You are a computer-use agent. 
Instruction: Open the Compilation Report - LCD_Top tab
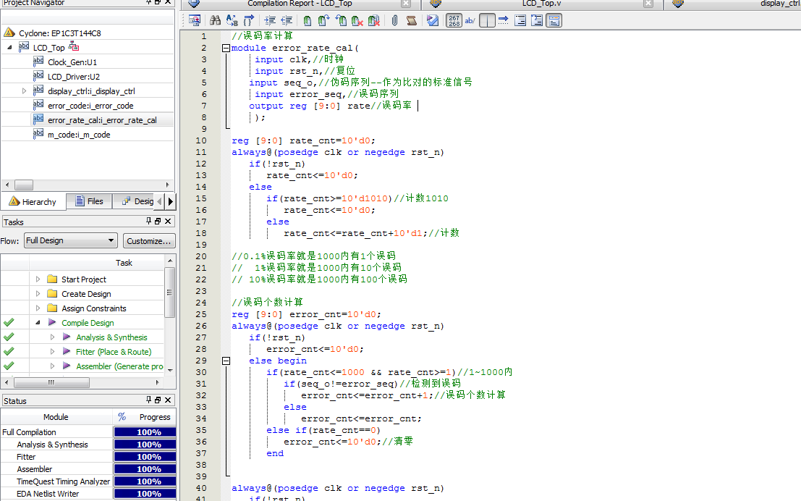click(x=300, y=4)
